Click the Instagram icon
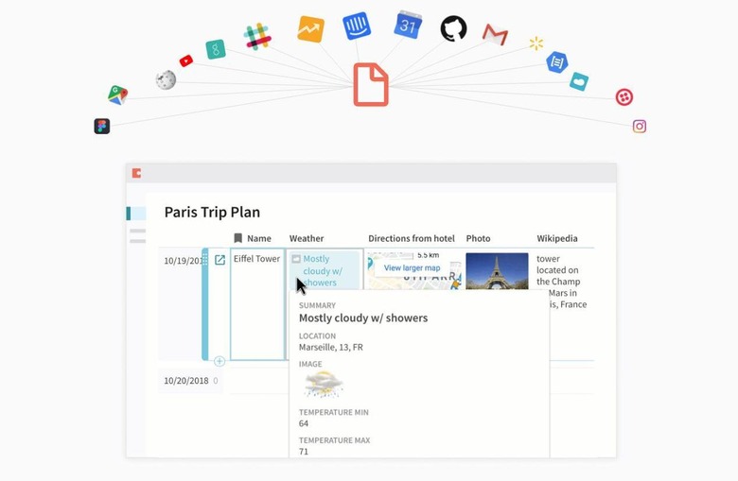Image resolution: width=738 pixels, height=481 pixels. click(640, 126)
